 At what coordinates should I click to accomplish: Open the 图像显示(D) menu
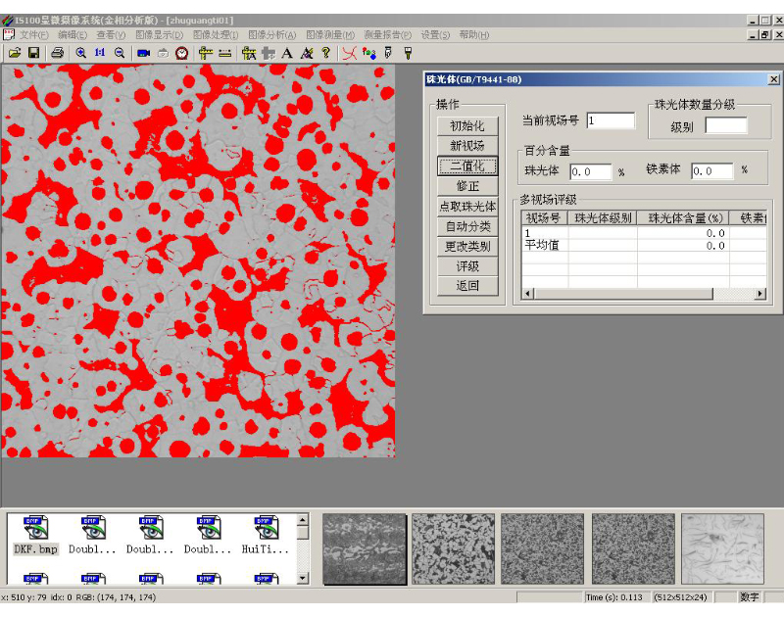click(x=160, y=35)
